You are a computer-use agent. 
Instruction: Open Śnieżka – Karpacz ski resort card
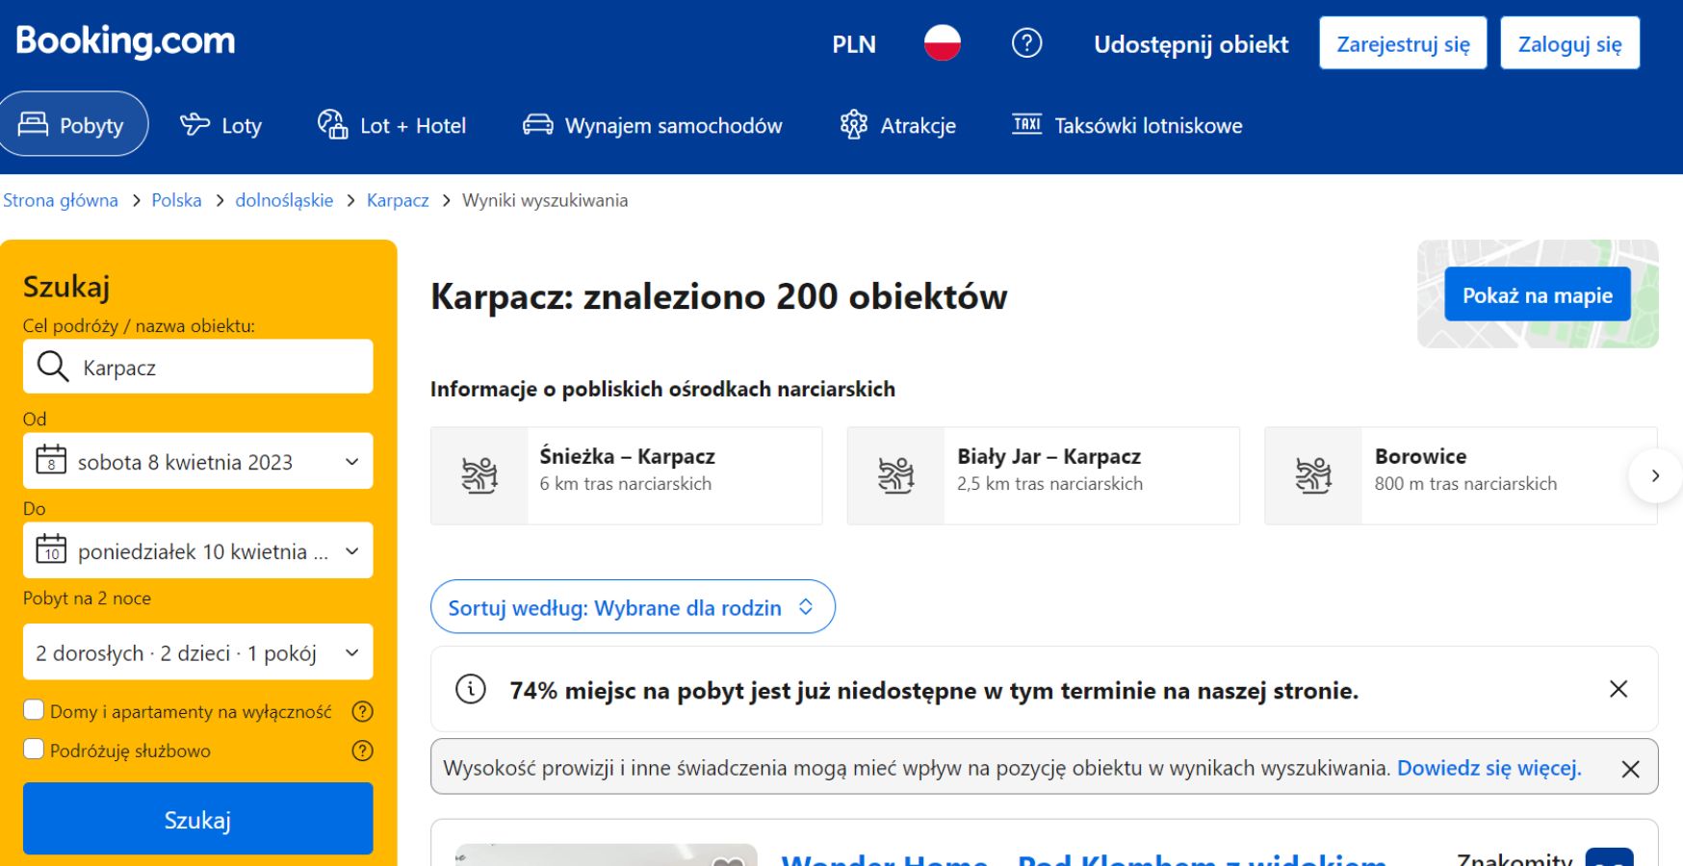tap(627, 475)
